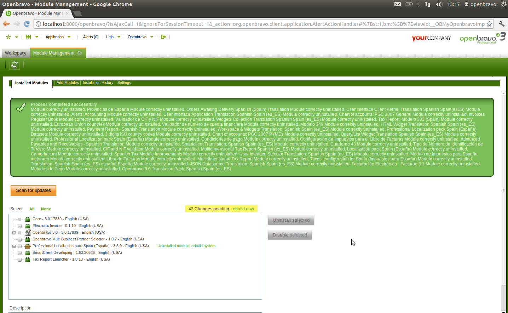Open the Openbravo user dropdown arrow

coord(152,37)
